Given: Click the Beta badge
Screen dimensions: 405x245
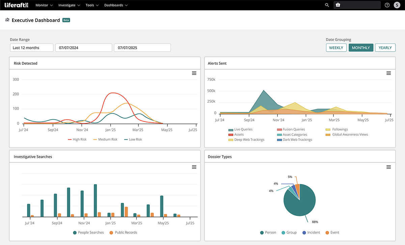Looking at the screenshot, I should point(66,20).
